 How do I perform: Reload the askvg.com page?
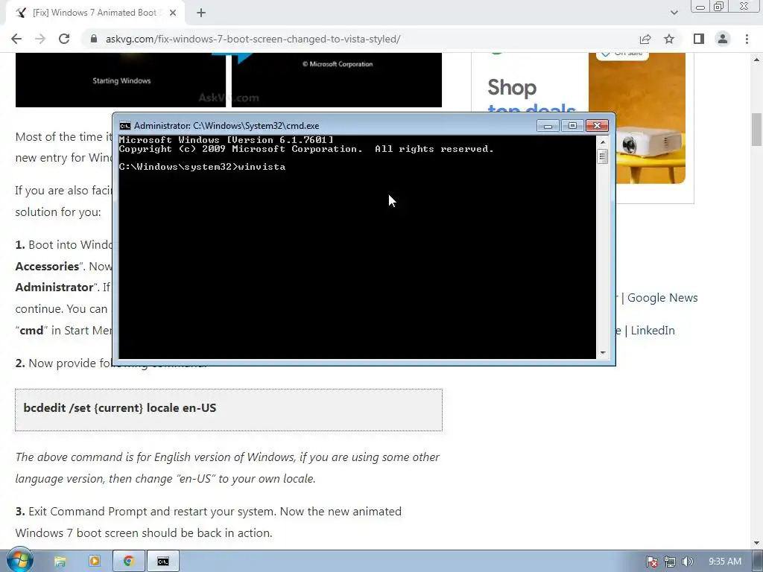pyautogui.click(x=64, y=39)
